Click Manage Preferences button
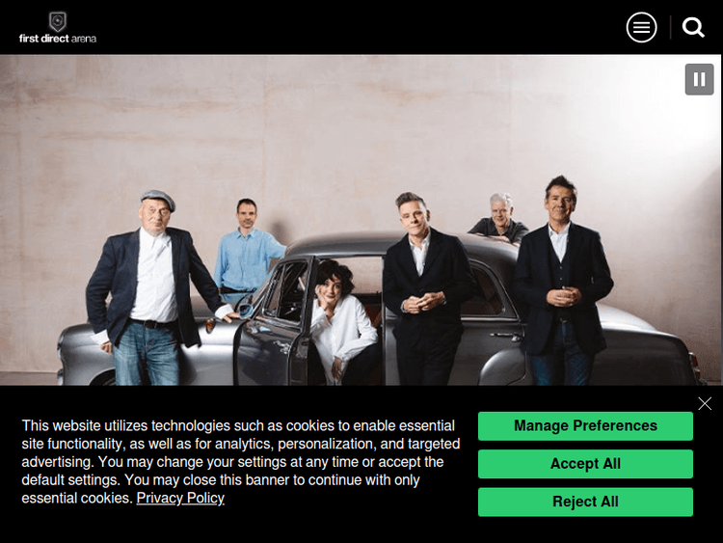This screenshot has width=723, height=543. [x=585, y=426]
